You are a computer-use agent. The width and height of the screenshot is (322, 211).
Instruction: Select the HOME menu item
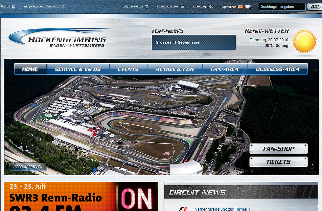point(31,69)
